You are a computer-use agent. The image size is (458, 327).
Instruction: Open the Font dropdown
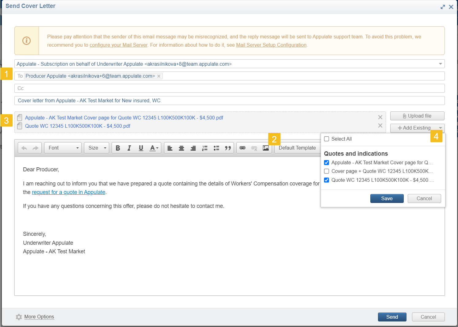pos(63,148)
